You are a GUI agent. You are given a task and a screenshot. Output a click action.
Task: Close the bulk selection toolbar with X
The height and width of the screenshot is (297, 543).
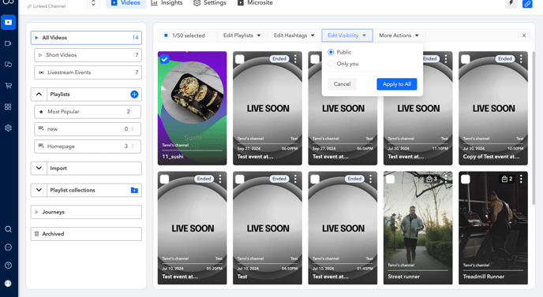[524, 35]
